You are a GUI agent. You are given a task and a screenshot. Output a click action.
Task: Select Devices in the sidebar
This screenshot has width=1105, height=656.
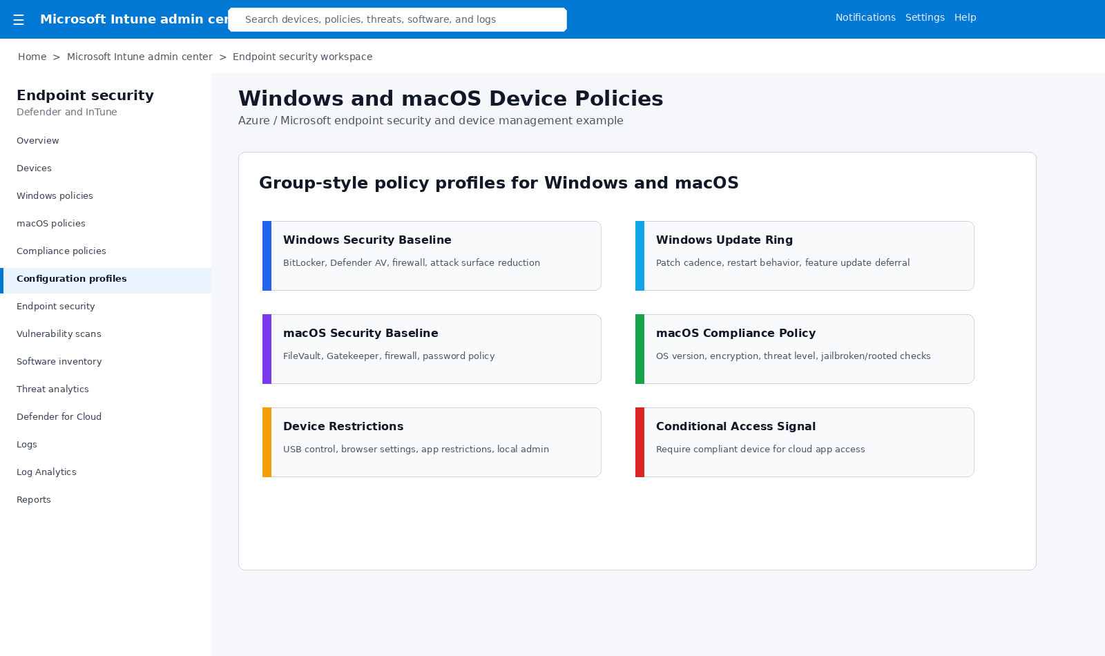pyautogui.click(x=106, y=168)
